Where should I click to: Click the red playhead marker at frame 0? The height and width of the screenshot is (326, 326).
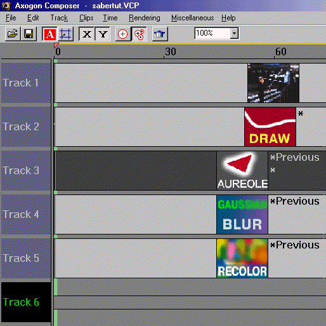[56, 45]
